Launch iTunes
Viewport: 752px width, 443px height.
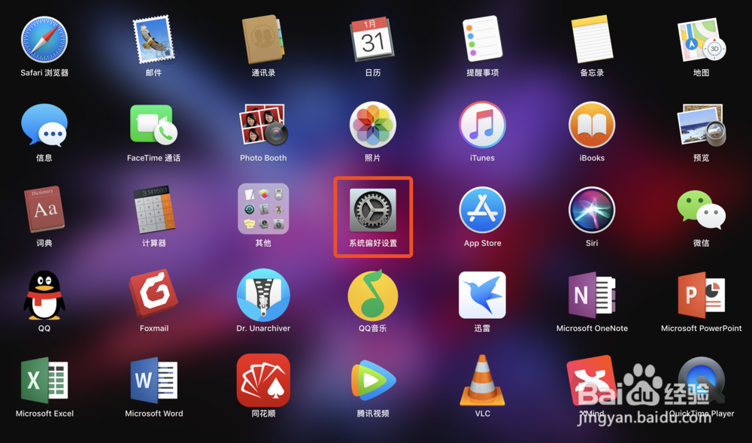click(482, 125)
